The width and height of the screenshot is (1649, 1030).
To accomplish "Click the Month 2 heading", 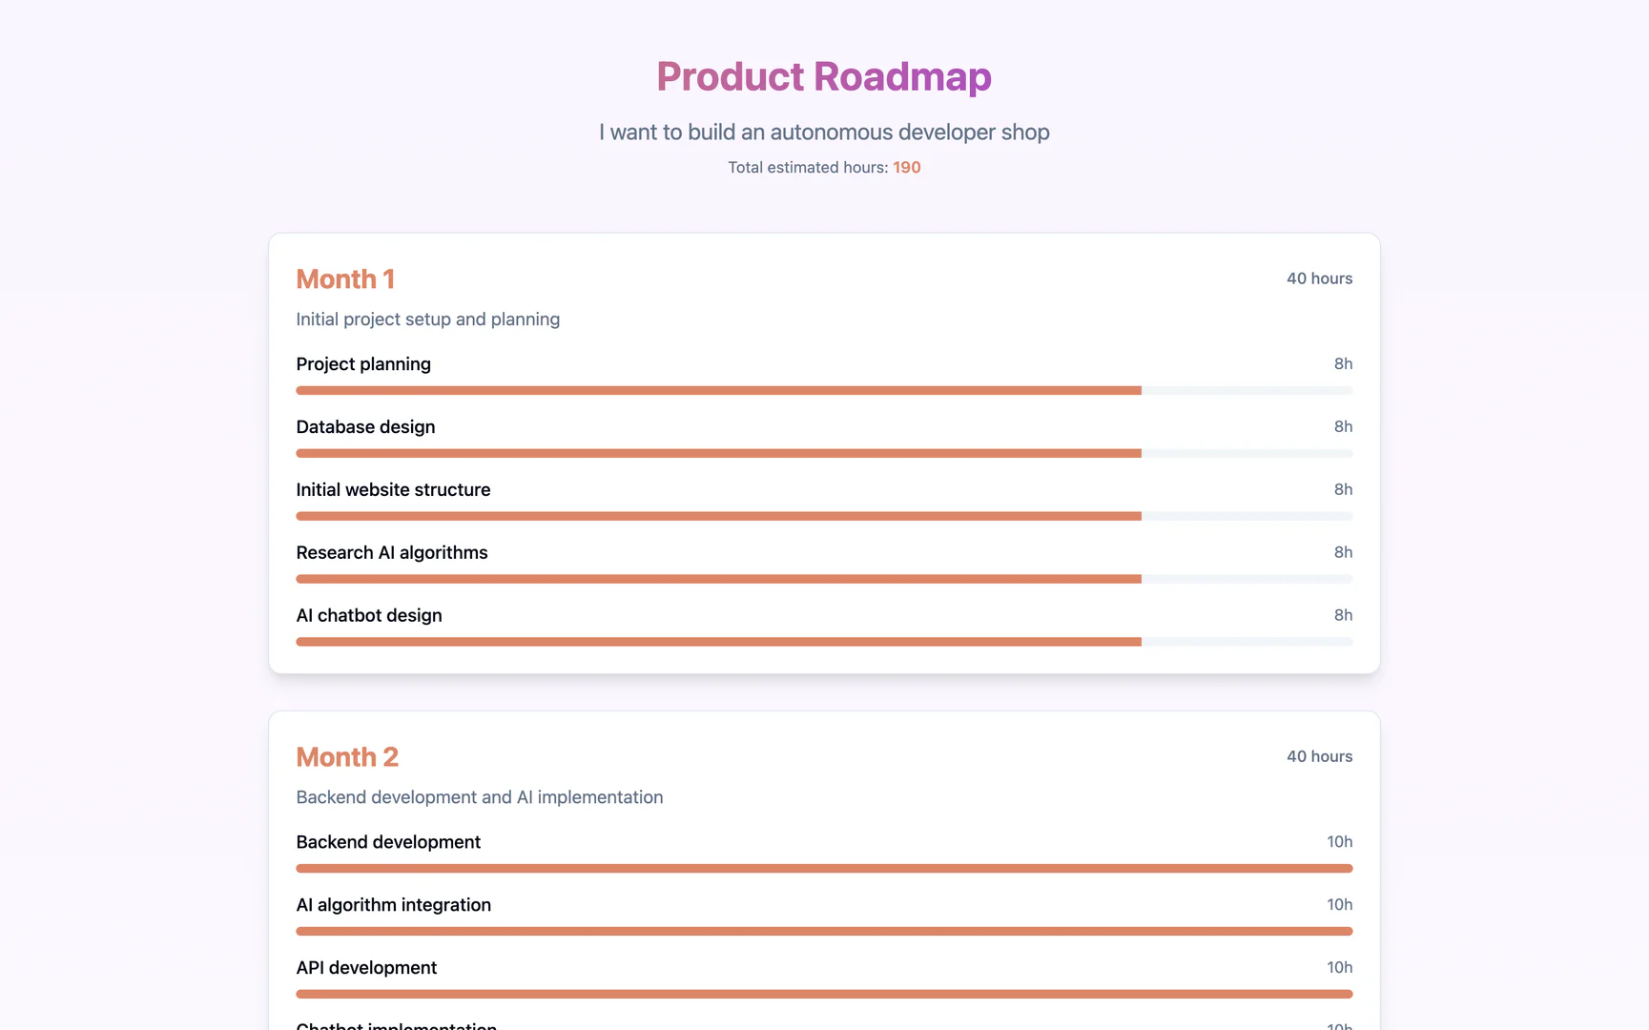I will [347, 756].
